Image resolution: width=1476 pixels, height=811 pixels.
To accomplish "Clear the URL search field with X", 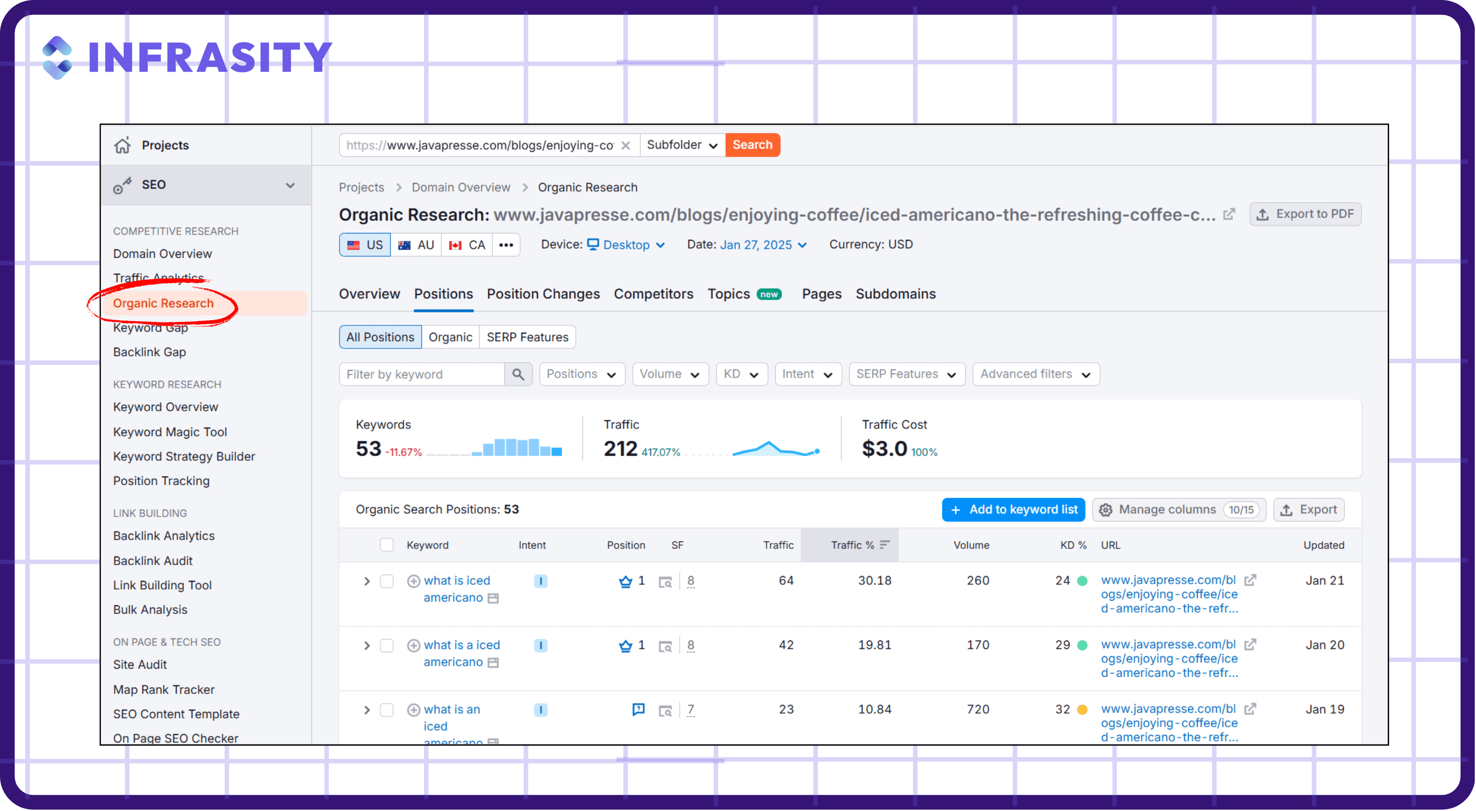I will click(x=625, y=145).
